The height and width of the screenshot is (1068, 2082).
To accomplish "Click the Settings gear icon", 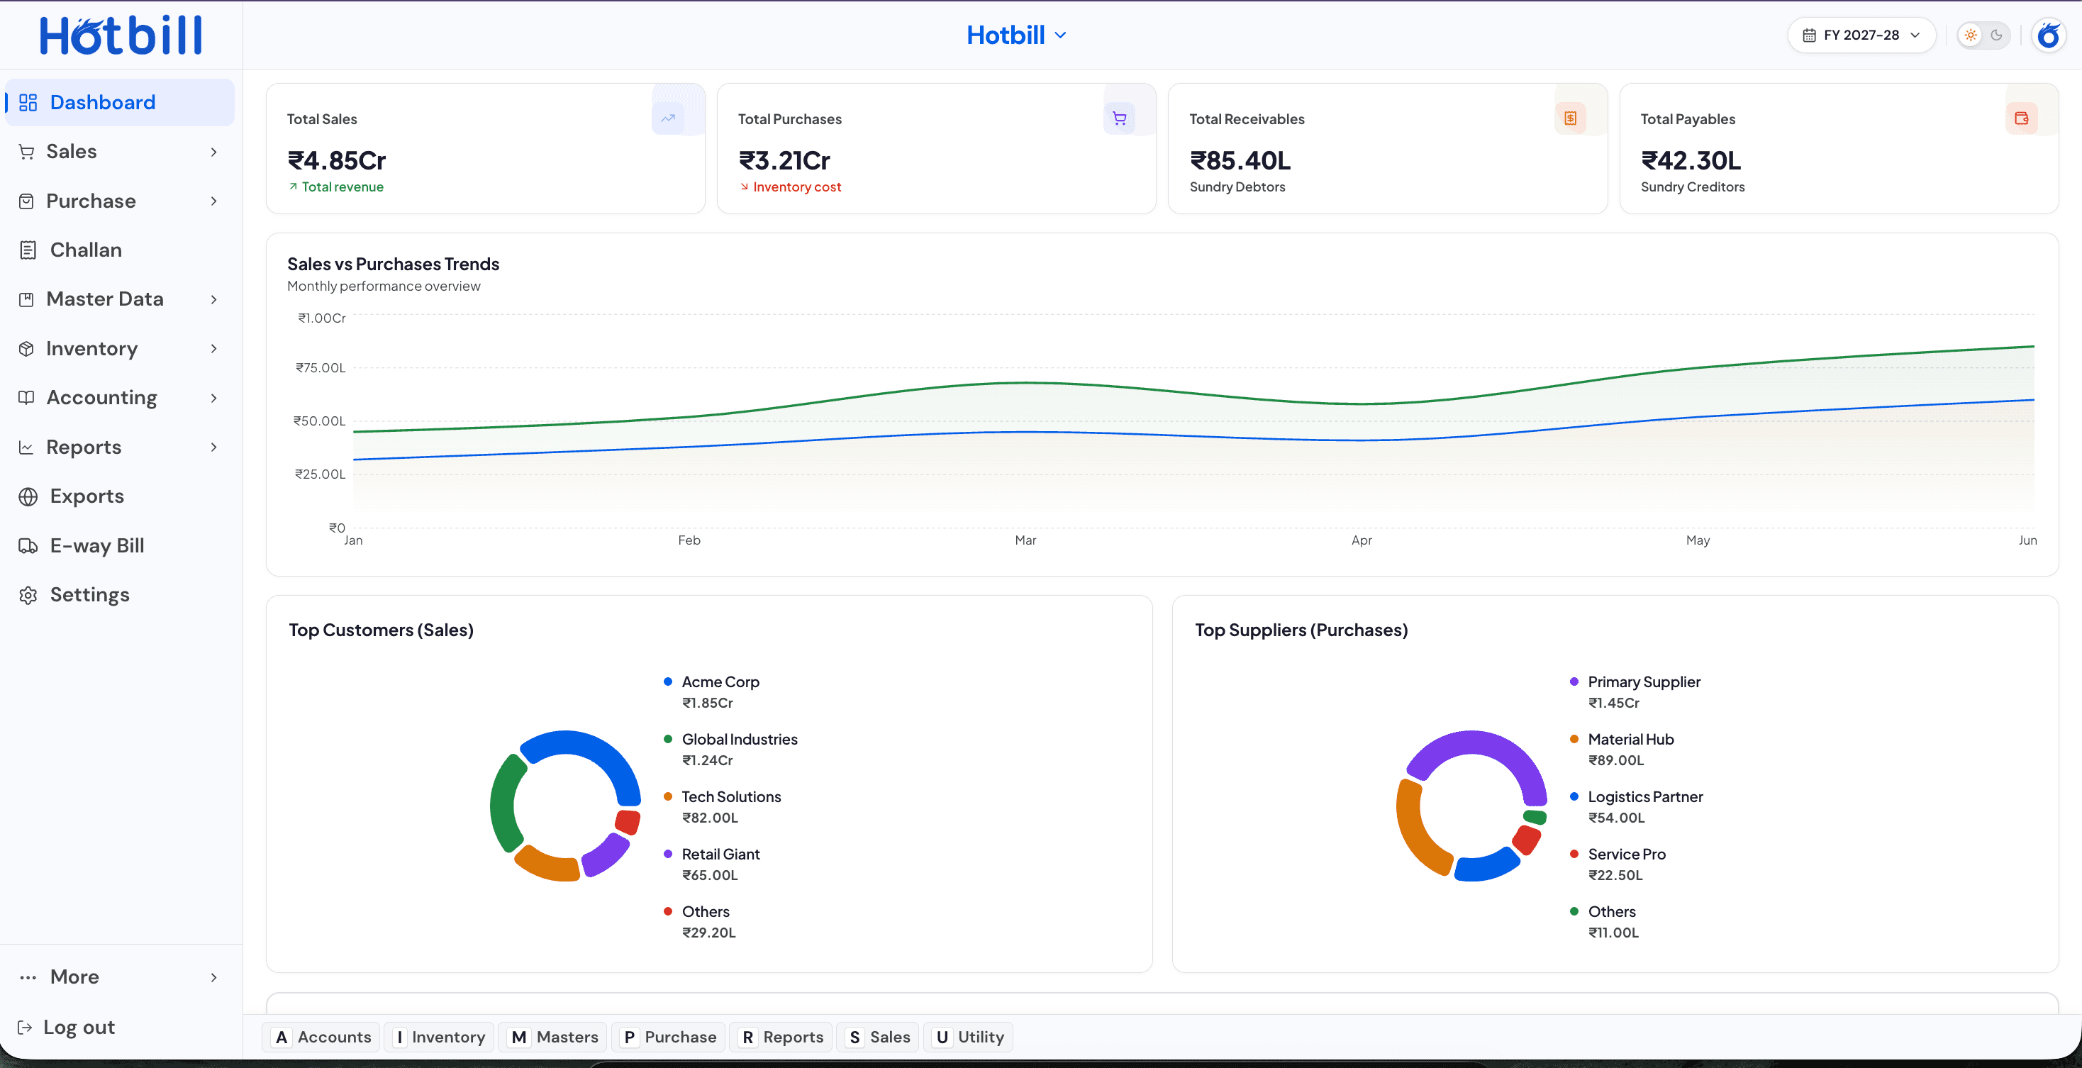I will click(x=28, y=596).
